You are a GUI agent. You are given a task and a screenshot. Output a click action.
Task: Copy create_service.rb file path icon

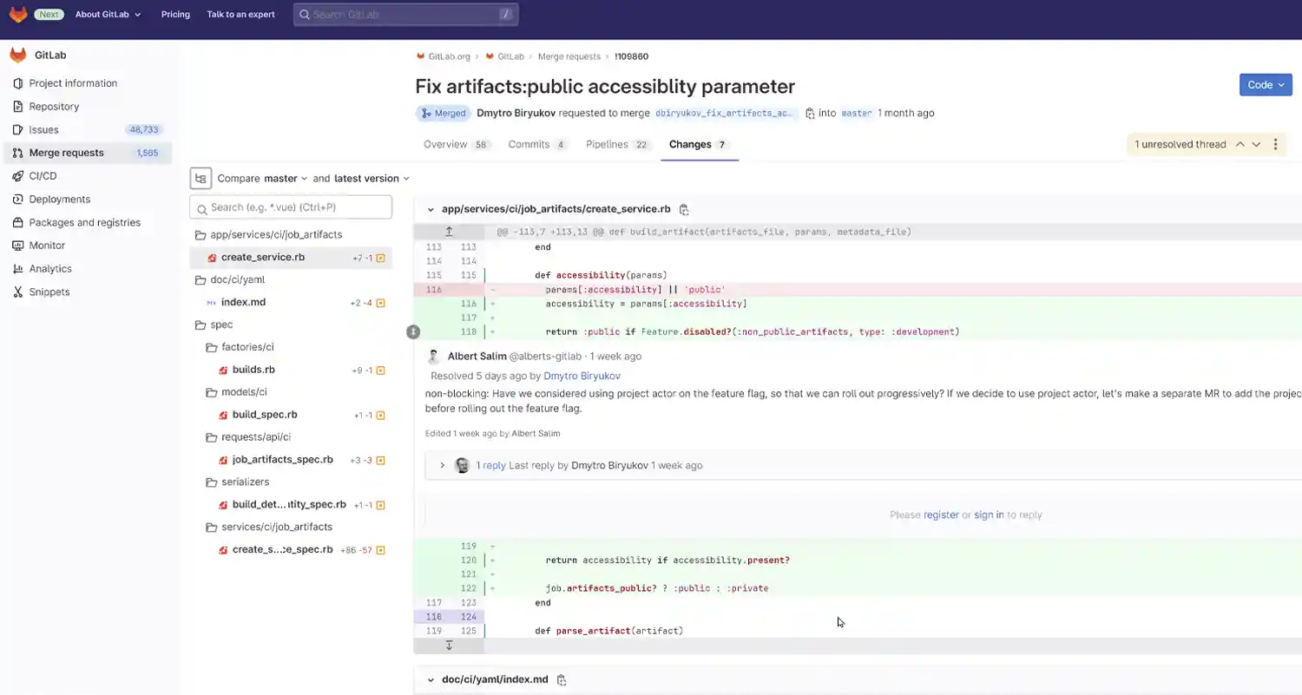pos(684,209)
